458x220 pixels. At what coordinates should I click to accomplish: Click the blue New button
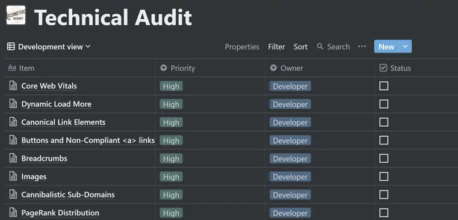click(x=386, y=46)
